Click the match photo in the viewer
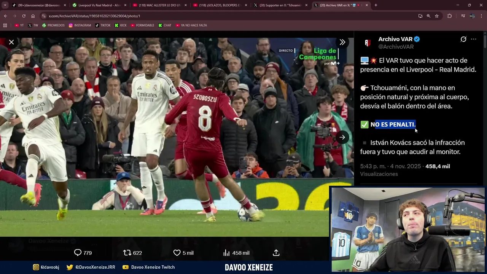Image resolution: width=487 pixels, height=274 pixels. point(177,137)
